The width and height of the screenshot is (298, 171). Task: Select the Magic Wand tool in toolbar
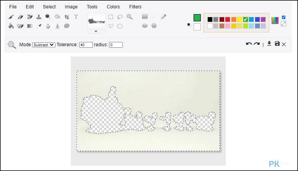pyautogui.click(x=129, y=17)
